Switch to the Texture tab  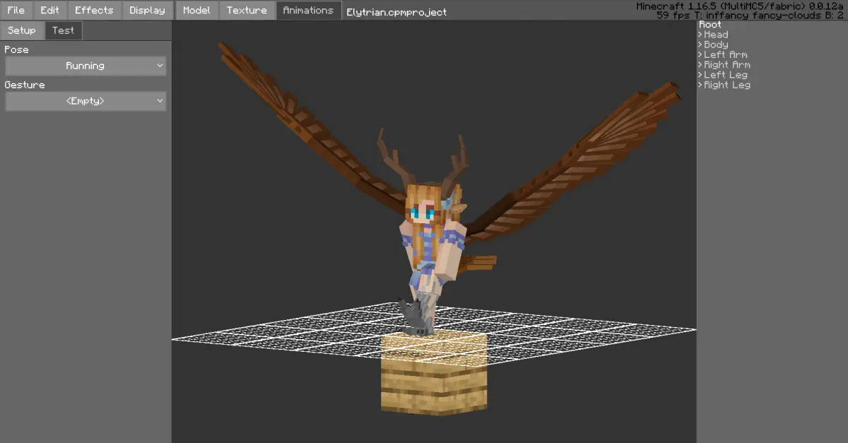point(247,10)
